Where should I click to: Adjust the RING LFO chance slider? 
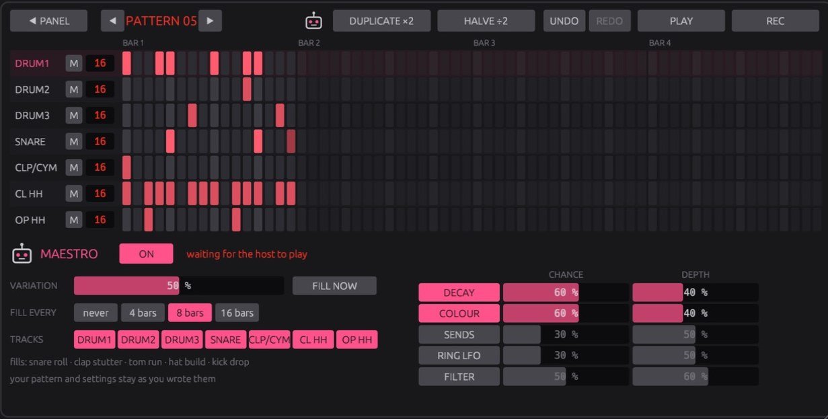tap(566, 355)
